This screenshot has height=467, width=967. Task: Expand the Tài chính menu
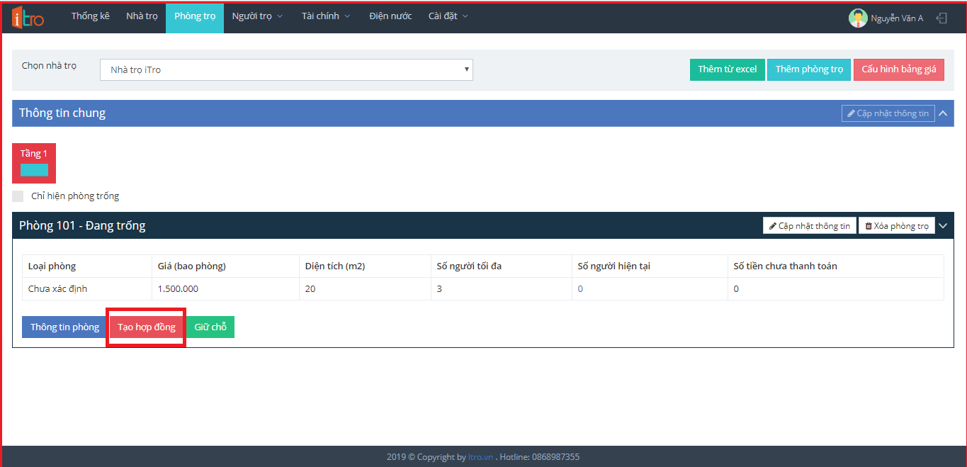click(x=325, y=16)
